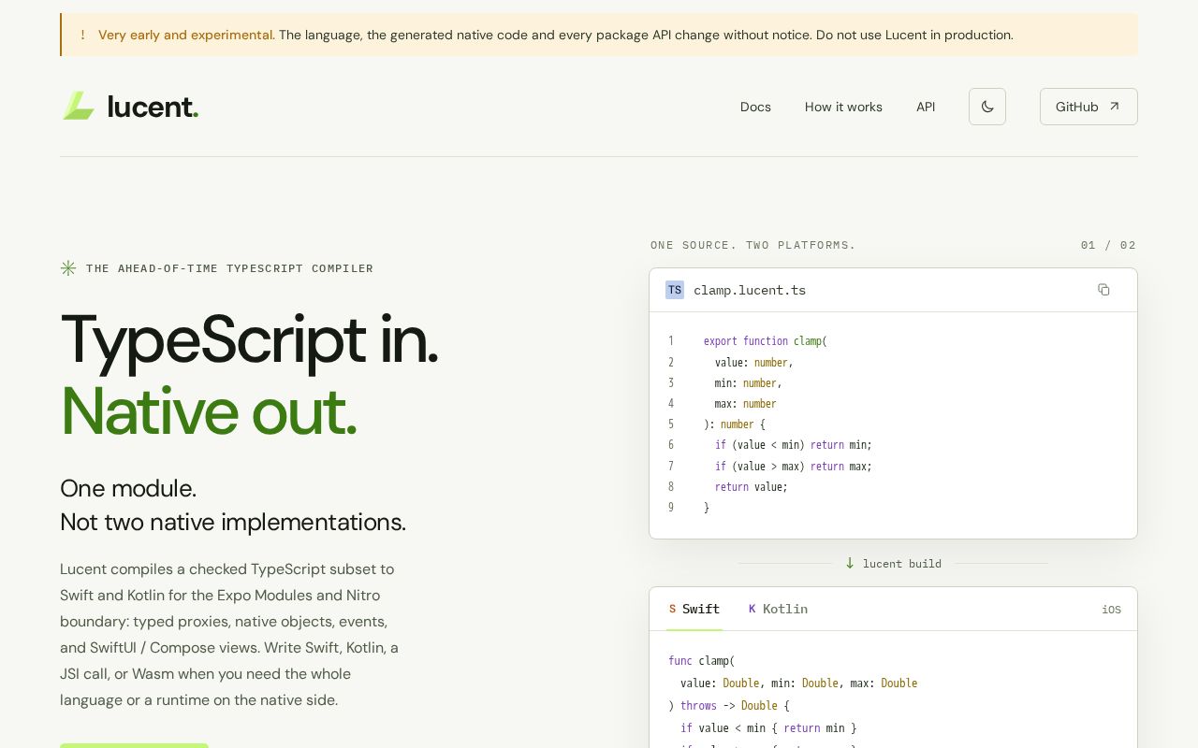Toggle dark mode with the moon icon

(x=987, y=107)
